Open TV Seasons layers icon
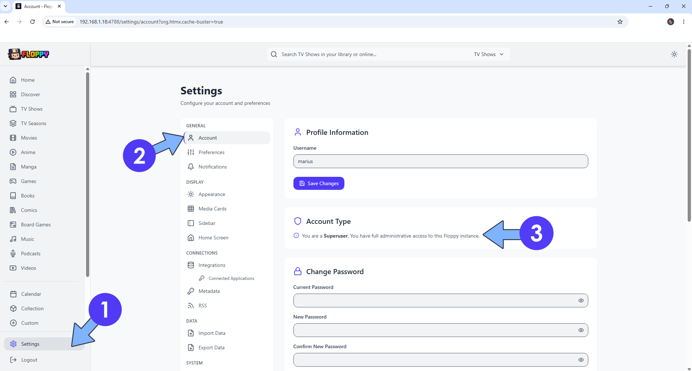Screen dimensions: 692x371 13,123
